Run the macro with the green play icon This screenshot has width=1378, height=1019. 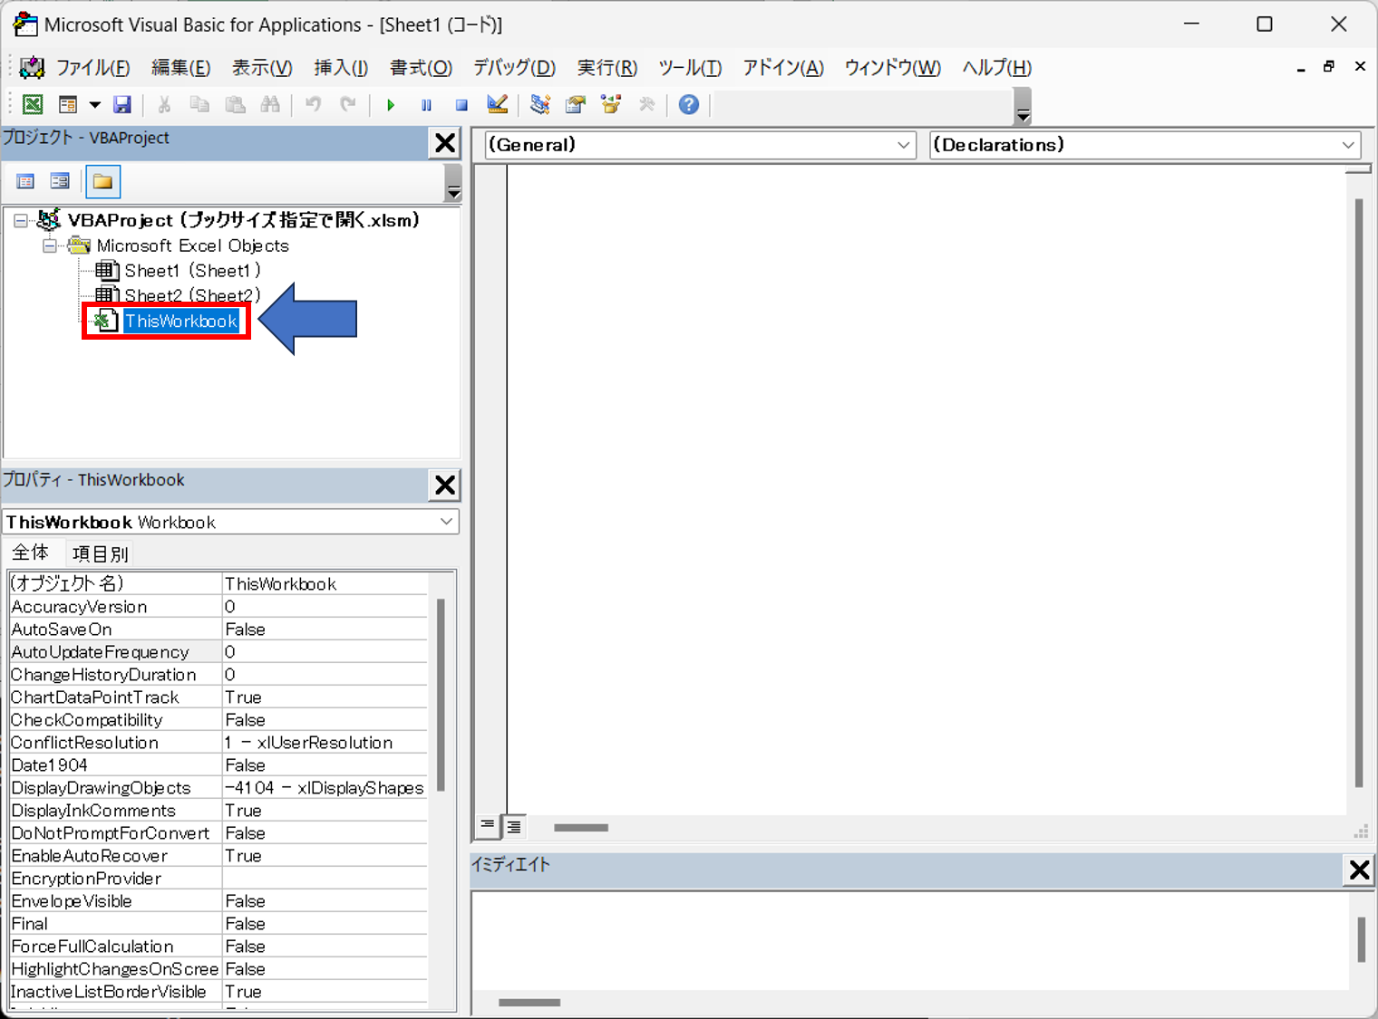coord(391,105)
